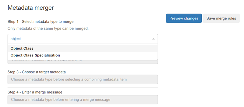Choose Object Class Specialisation from the list
Image resolution: width=244 pixels, height=107 pixels.
point(35,55)
